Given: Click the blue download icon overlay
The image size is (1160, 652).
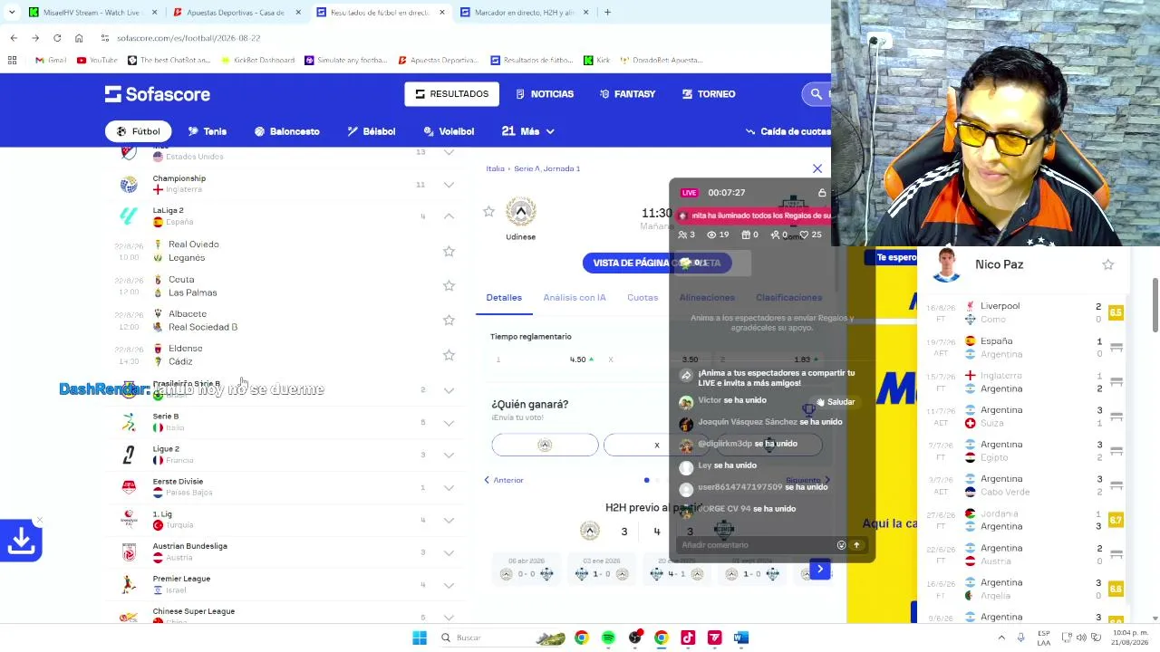Looking at the screenshot, I should click(x=21, y=541).
